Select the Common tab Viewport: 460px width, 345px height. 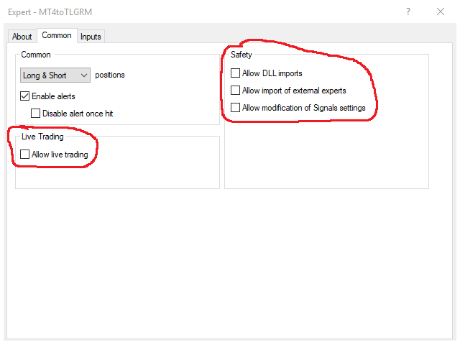pos(57,36)
